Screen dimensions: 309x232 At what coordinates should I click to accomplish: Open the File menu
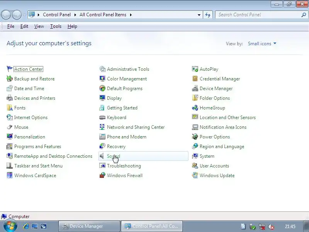[11, 26]
